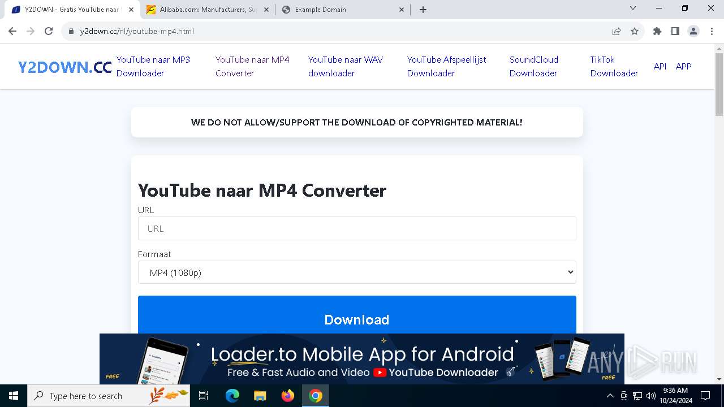The image size is (724, 407).
Task: Click the URL input field
Action: [357, 228]
